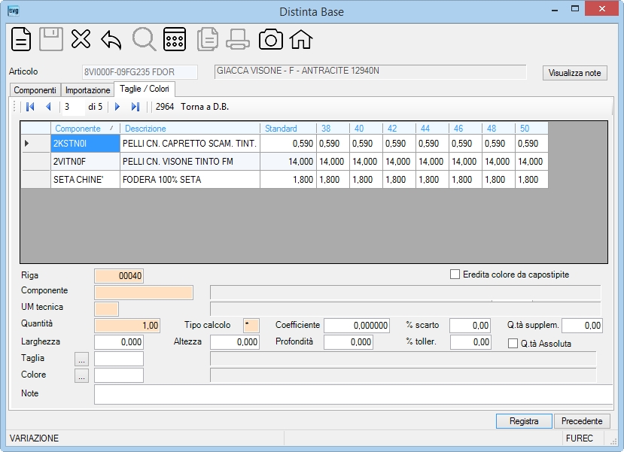Viewport: 624px width, 452px height.
Task: Toggle Q.tà Assoluta checkbox
Action: [x=513, y=344]
